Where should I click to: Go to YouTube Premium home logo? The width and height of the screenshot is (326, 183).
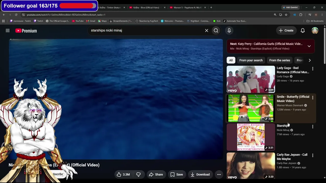tap(26, 31)
